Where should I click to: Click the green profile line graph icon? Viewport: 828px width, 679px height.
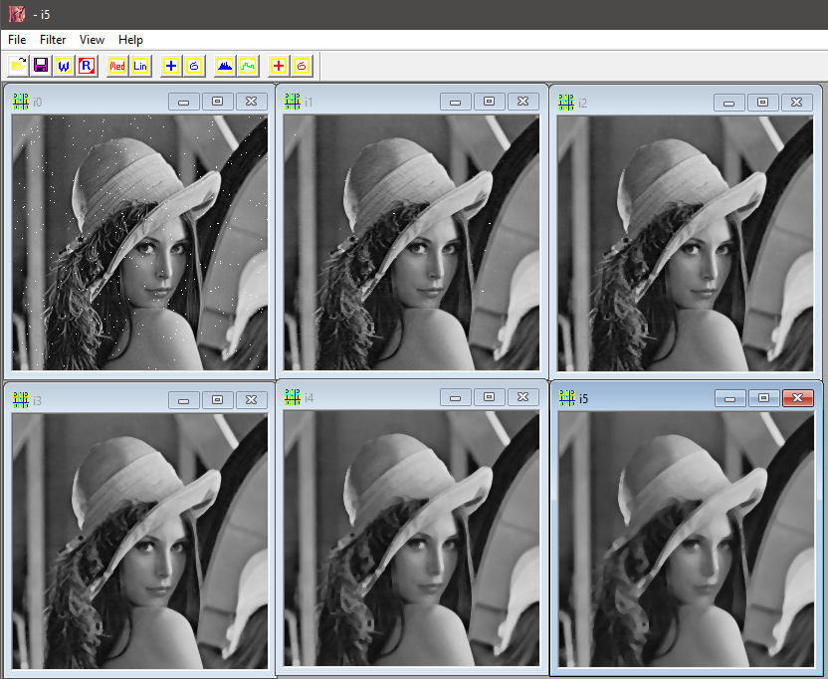pyautogui.click(x=248, y=66)
